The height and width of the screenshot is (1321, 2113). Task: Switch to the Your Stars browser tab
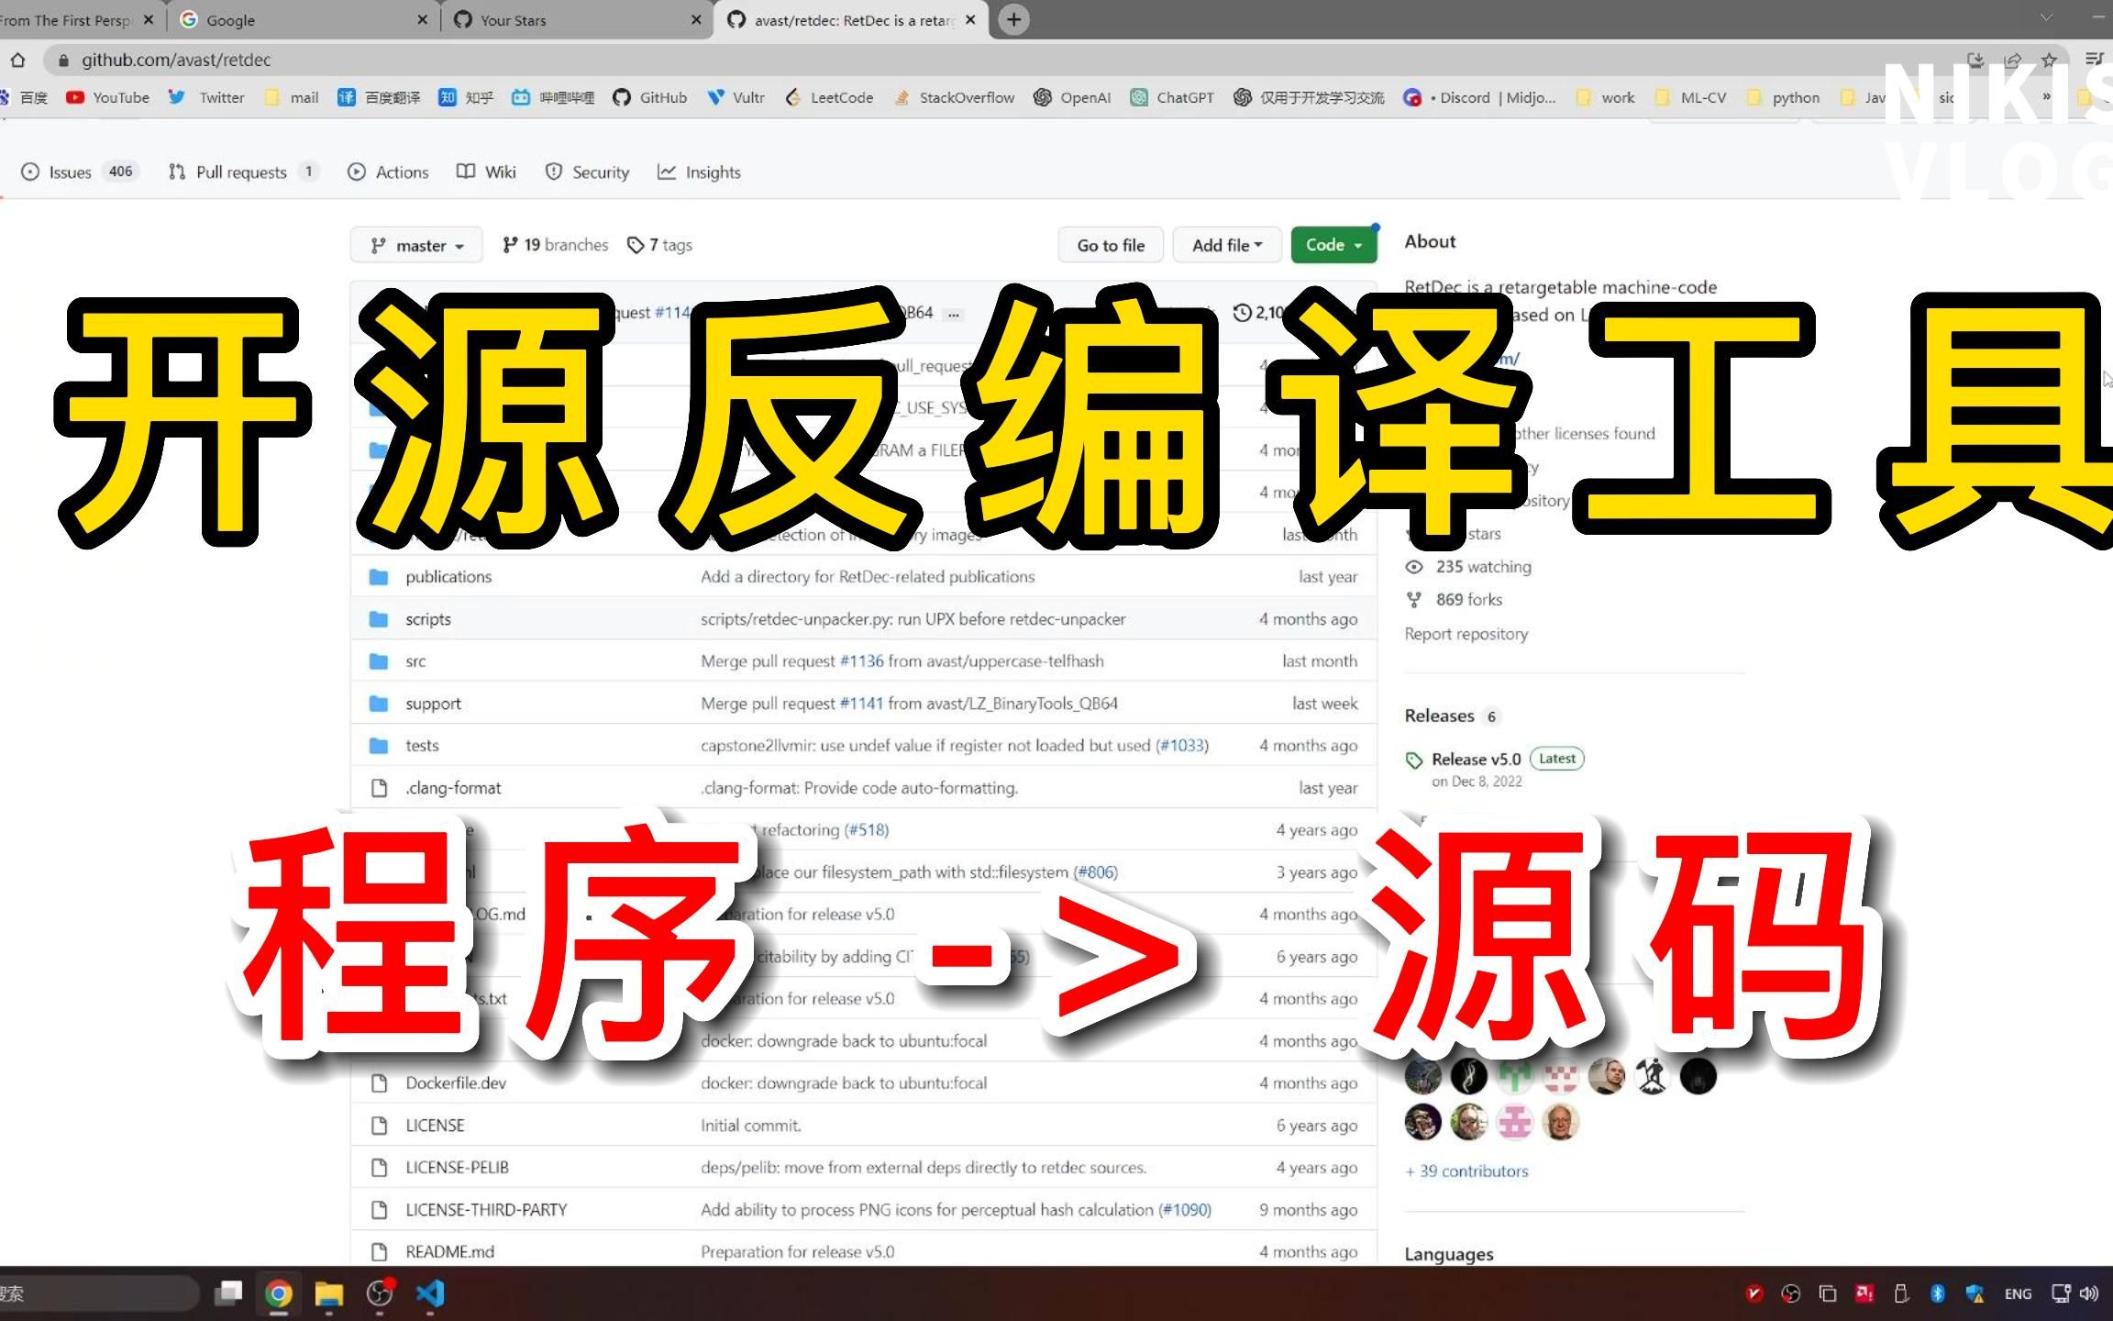point(514,20)
